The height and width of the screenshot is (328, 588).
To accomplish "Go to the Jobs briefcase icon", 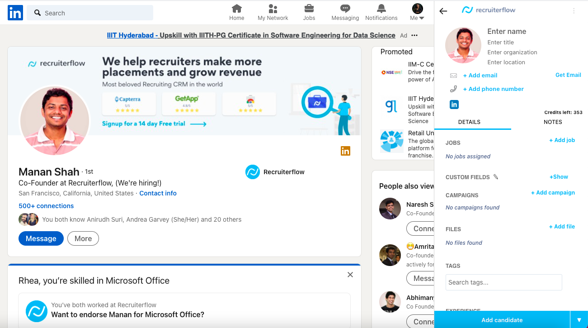I will click(309, 13).
